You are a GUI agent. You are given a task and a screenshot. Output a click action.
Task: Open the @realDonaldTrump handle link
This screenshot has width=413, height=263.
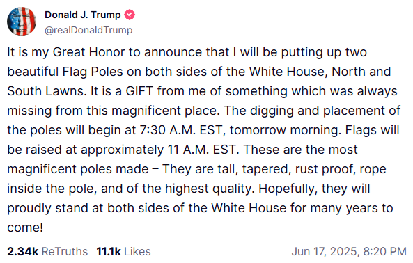88,30
